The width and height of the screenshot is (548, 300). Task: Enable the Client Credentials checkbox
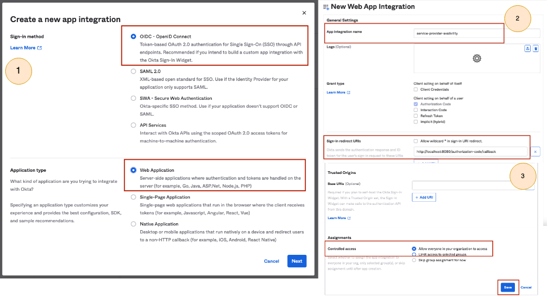point(416,89)
